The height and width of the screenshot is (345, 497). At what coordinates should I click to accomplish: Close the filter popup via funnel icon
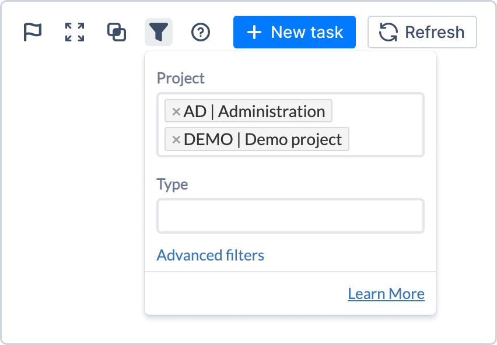point(159,32)
